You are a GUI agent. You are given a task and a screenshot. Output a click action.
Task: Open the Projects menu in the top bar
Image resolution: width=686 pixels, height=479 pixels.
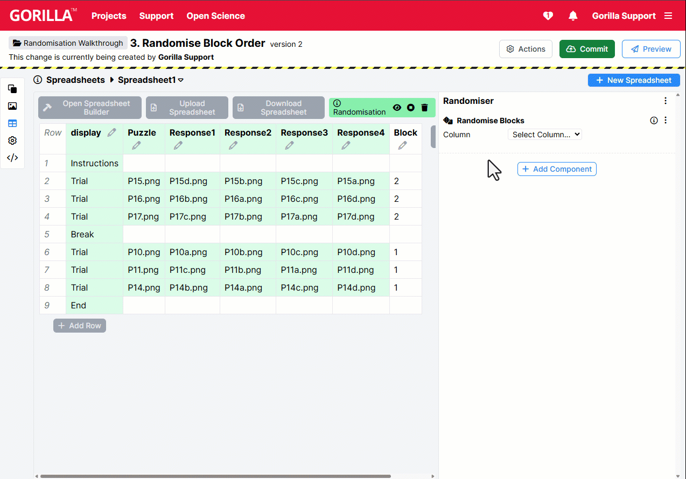coord(109,16)
